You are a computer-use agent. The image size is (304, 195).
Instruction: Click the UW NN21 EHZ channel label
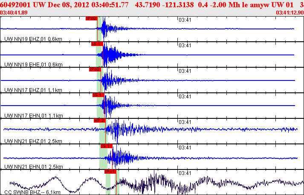33,141
